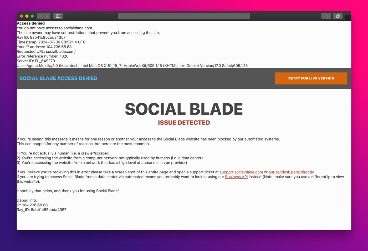Open the Business API link
Screen dimensions: 368x251
click(x=236, y=177)
